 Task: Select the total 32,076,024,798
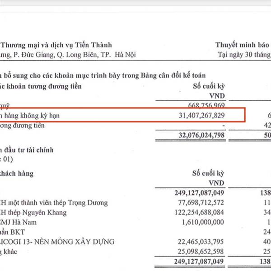coord(201,135)
